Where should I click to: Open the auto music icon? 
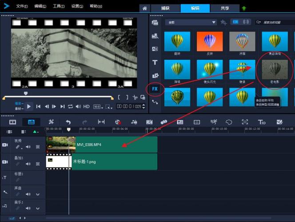(x=149, y=122)
